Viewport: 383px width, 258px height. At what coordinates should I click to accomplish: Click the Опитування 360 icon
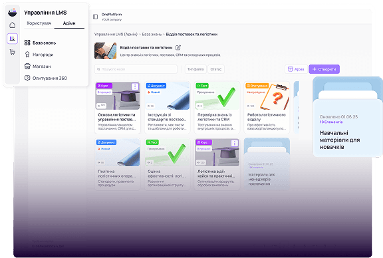click(x=27, y=78)
